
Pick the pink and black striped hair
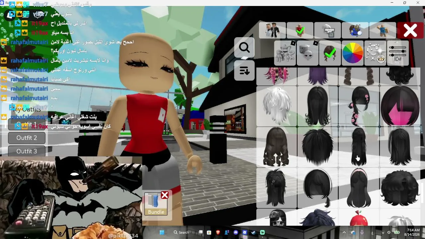277,76
